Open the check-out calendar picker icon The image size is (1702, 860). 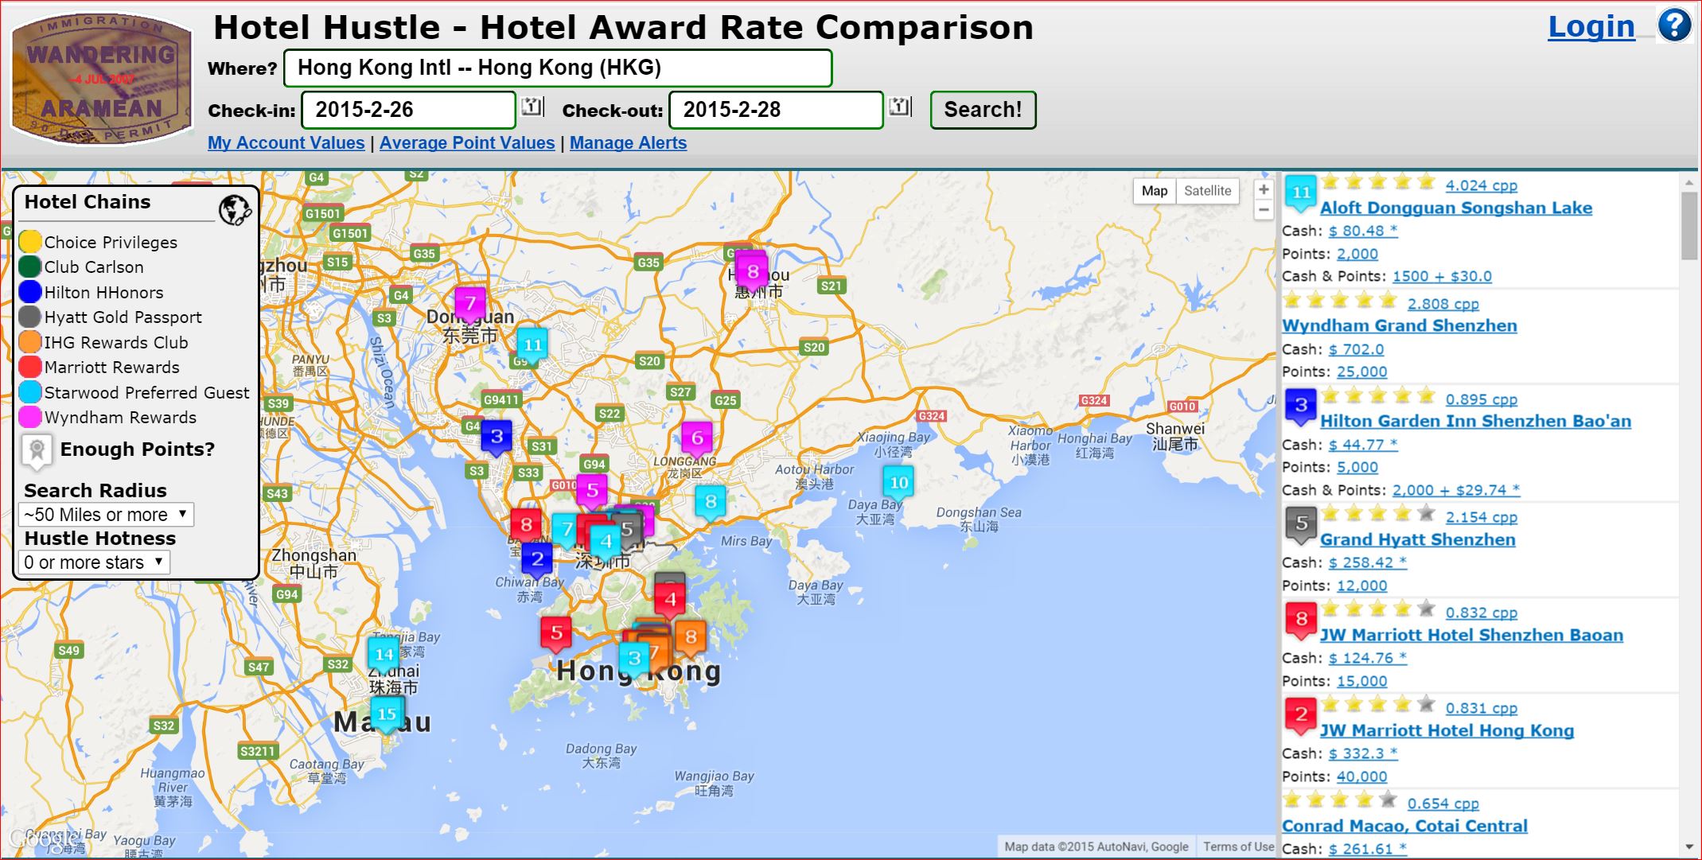coord(900,107)
